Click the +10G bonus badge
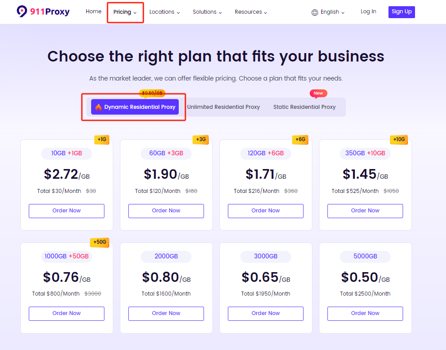This screenshot has height=350, width=446. coord(399,139)
